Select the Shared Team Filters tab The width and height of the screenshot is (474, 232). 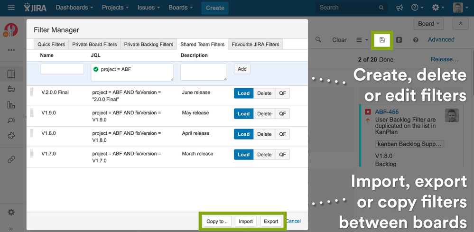(x=202, y=45)
